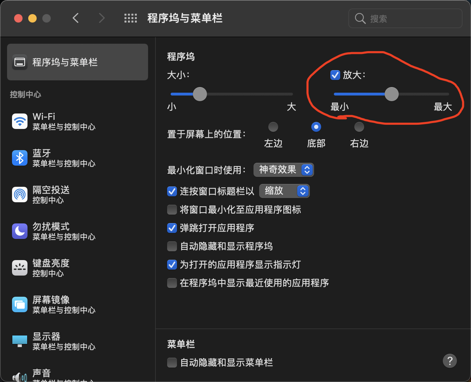Open Wi-Fi settings in the sidebar

click(78, 122)
